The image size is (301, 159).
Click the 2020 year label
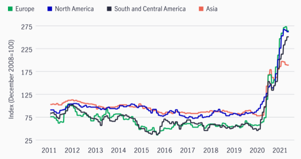[x=257, y=150]
